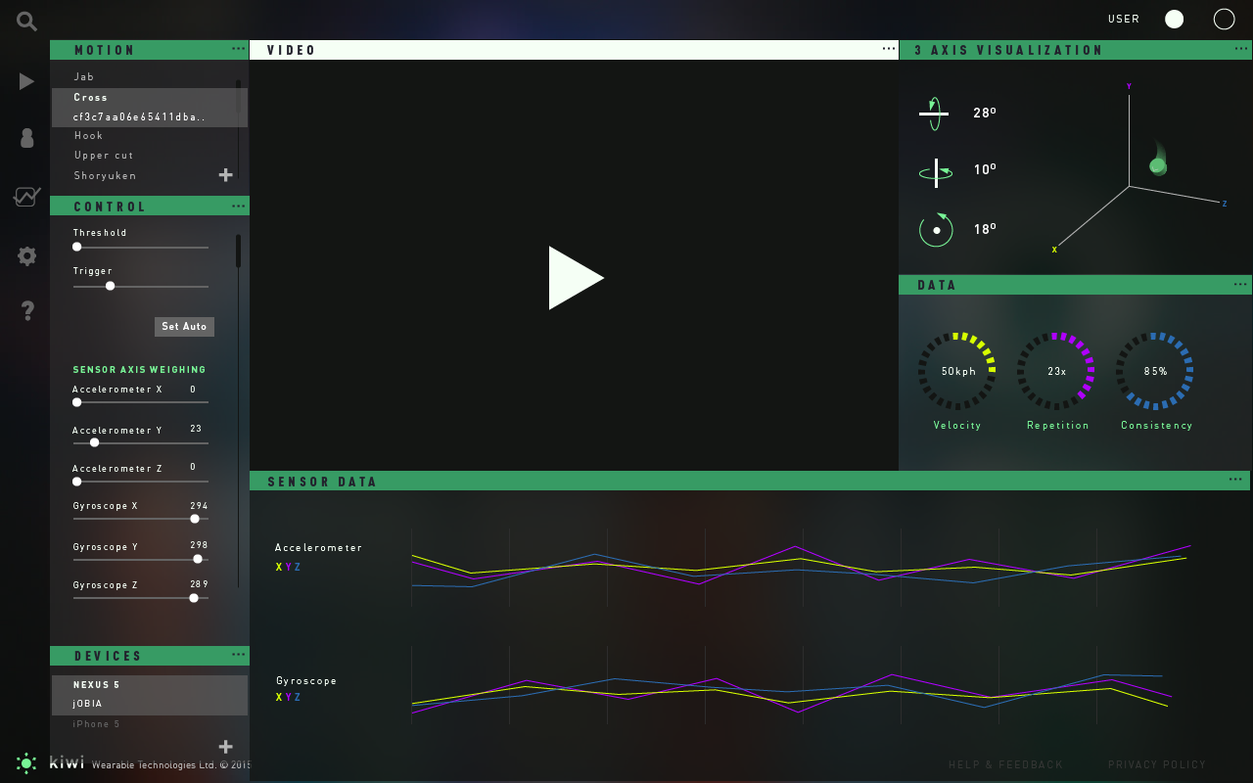
Task: Click the 10° yaw rotation icon
Action: point(936,172)
